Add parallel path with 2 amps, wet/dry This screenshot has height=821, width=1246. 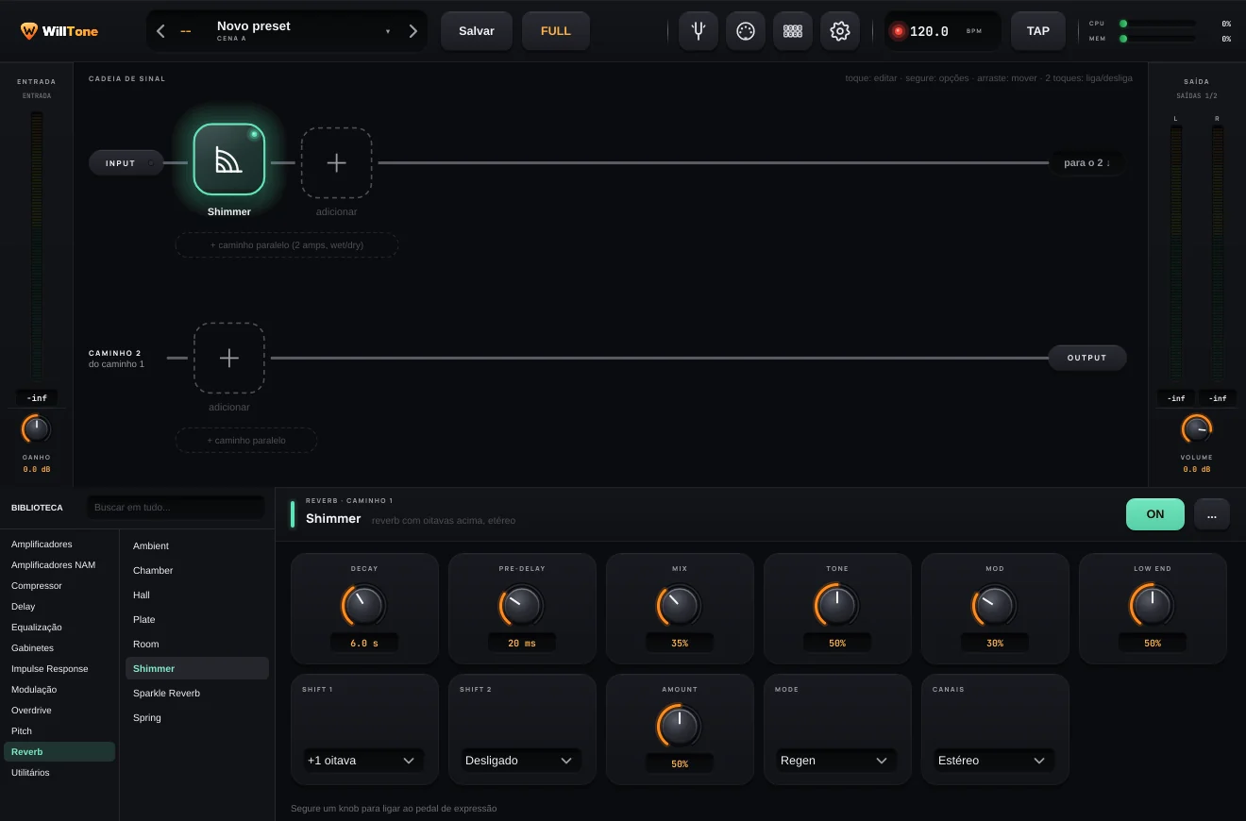[x=287, y=245]
